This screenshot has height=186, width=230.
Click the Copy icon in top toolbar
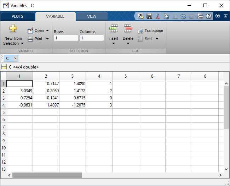coord(166,16)
